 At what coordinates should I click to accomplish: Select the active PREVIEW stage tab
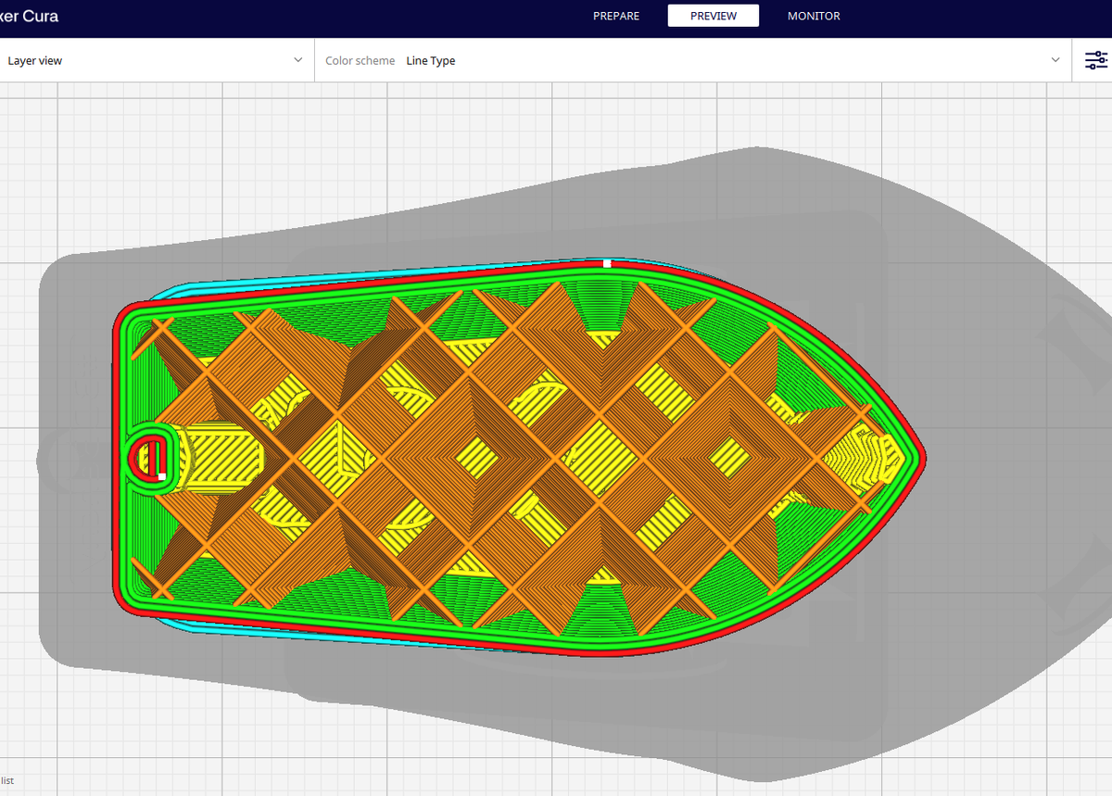[714, 15]
